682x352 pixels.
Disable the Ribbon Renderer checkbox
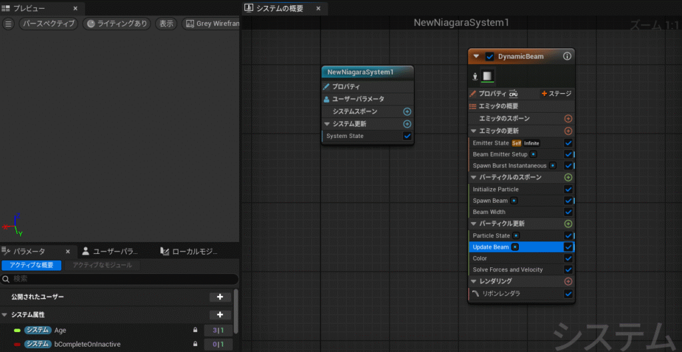coord(568,293)
